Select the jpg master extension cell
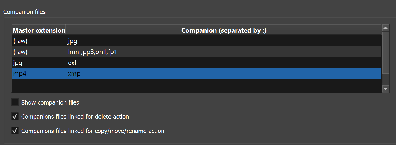 click(x=39, y=63)
